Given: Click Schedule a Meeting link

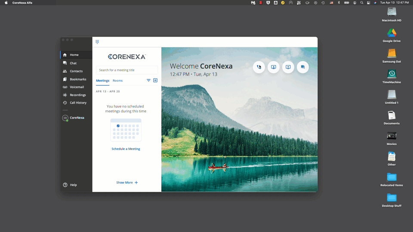Looking at the screenshot, I should [126, 149].
